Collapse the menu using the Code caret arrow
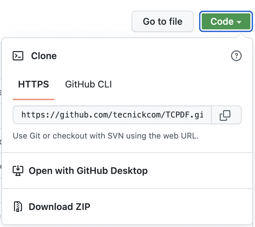The width and height of the screenshot is (255, 227). (x=239, y=22)
